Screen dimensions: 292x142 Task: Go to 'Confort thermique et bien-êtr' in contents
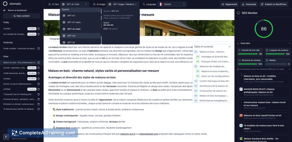coord(212,81)
